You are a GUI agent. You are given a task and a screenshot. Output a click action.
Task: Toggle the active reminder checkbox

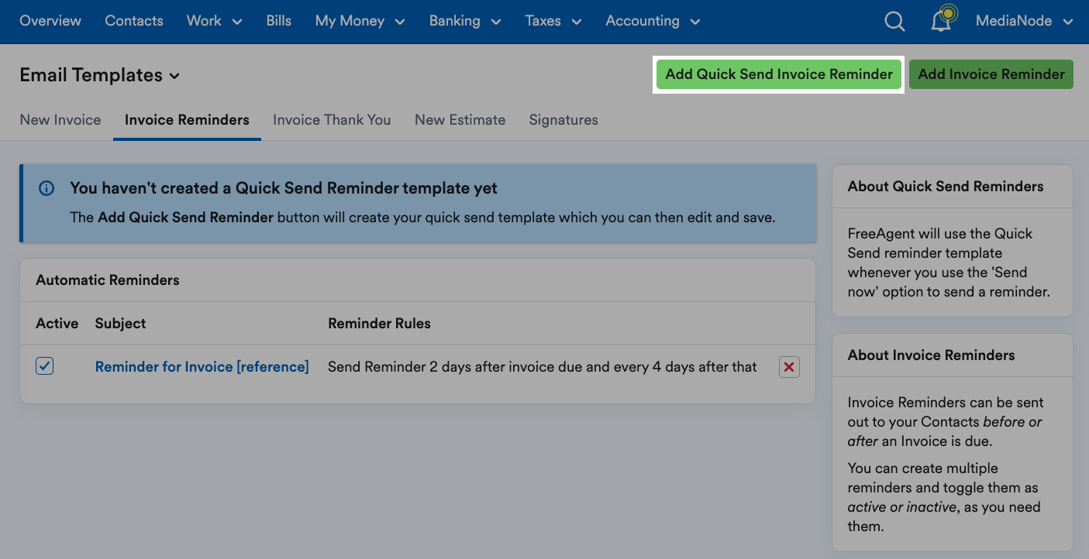pos(45,366)
